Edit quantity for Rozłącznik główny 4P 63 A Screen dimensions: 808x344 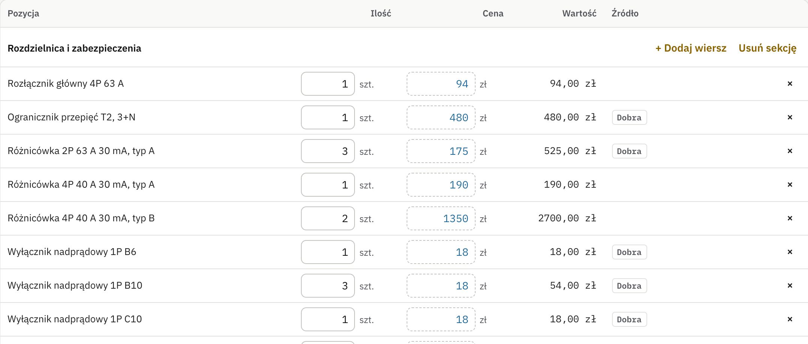(x=328, y=84)
